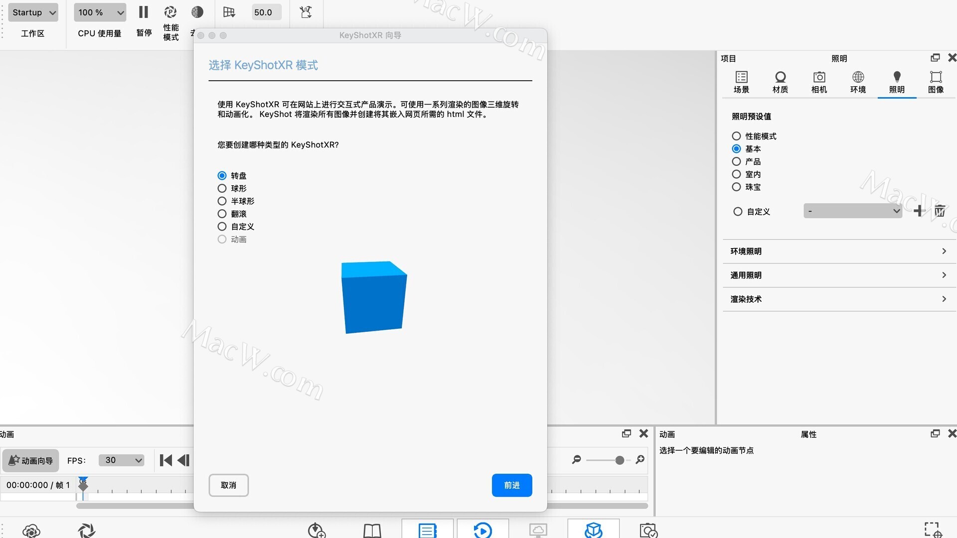Click the screenshot selection icon

click(933, 530)
